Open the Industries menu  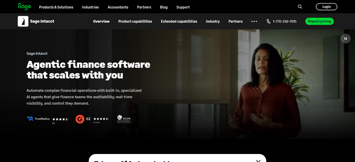point(90,7)
